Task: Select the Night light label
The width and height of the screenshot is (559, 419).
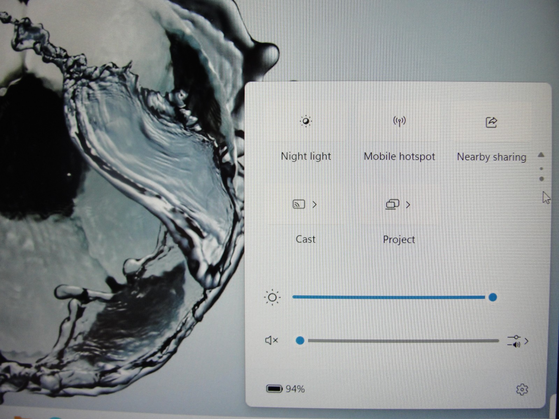Action: point(306,156)
